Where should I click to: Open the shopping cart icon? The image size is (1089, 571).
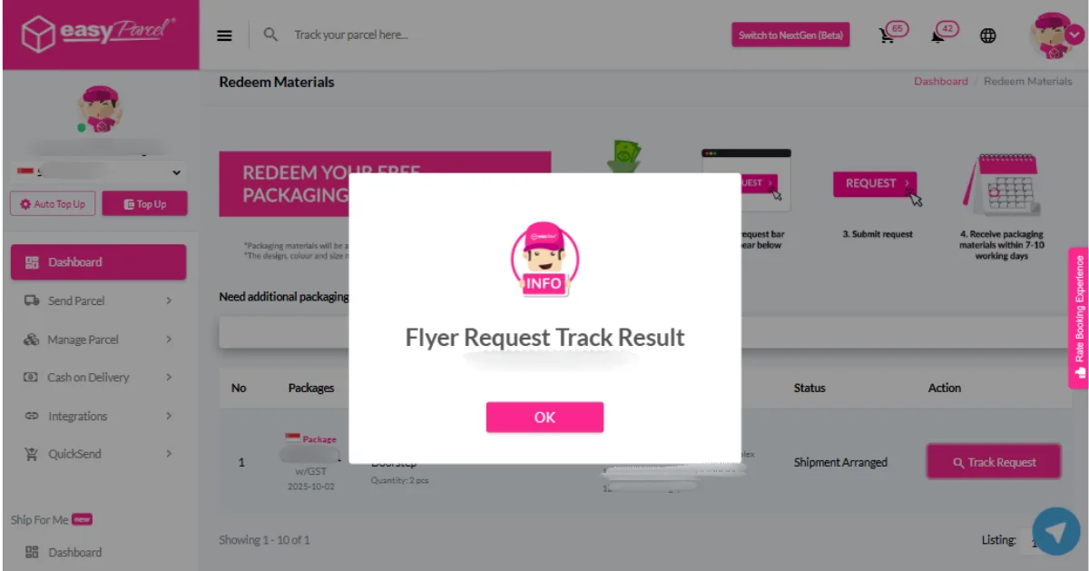point(886,36)
